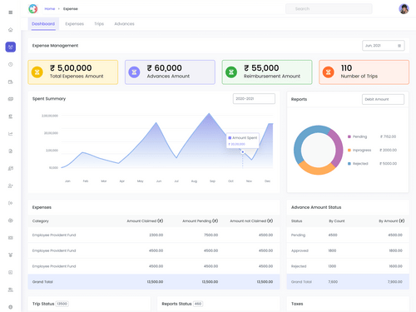The width and height of the screenshot is (416, 312).
Task: Open the add-user icon in sidebar
Action: tap(11, 186)
